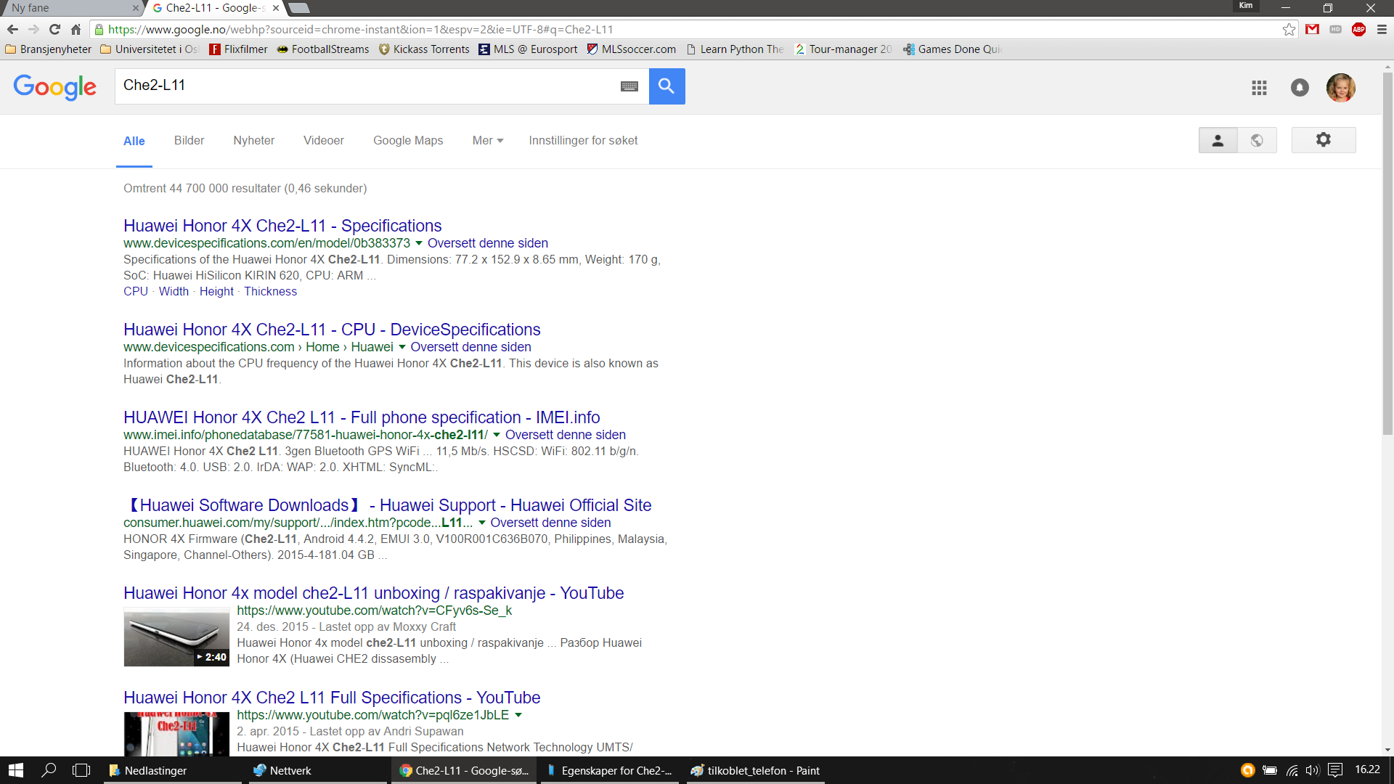Open the Full Specifications video thumbnail
Screen dimensions: 1394x784
pos(176,735)
